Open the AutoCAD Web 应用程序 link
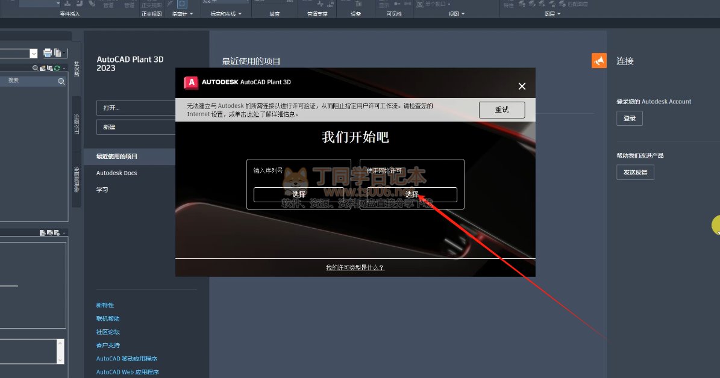Viewport: 720px width, 378px height. click(x=127, y=372)
